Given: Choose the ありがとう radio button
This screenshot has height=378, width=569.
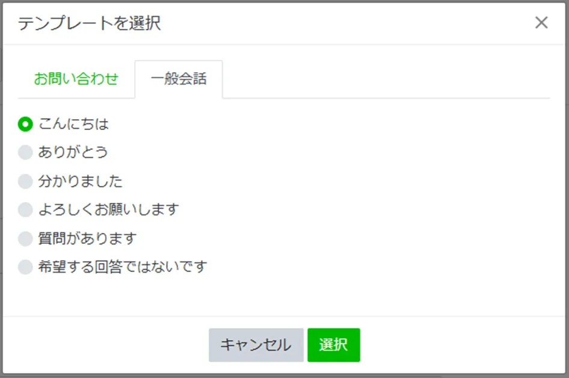Looking at the screenshot, I should pyautogui.click(x=25, y=153).
